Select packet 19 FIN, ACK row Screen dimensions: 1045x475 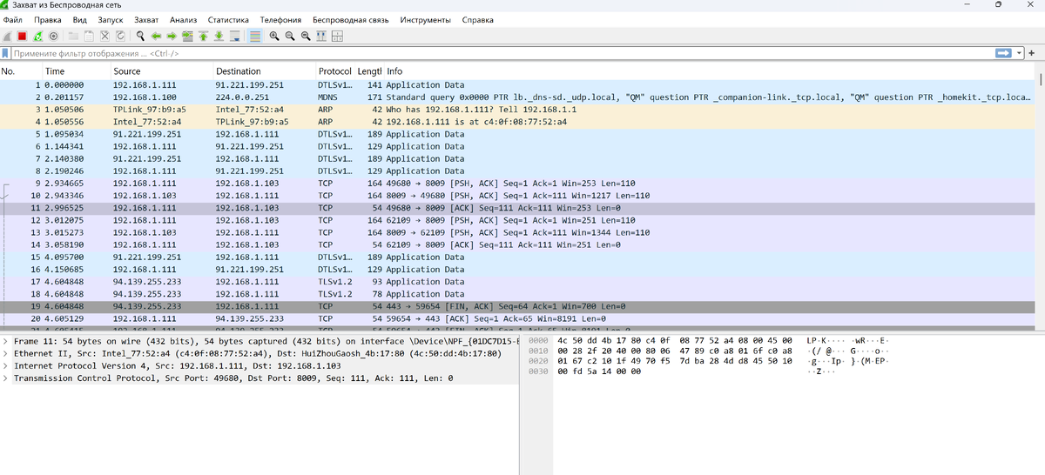pyautogui.click(x=519, y=306)
